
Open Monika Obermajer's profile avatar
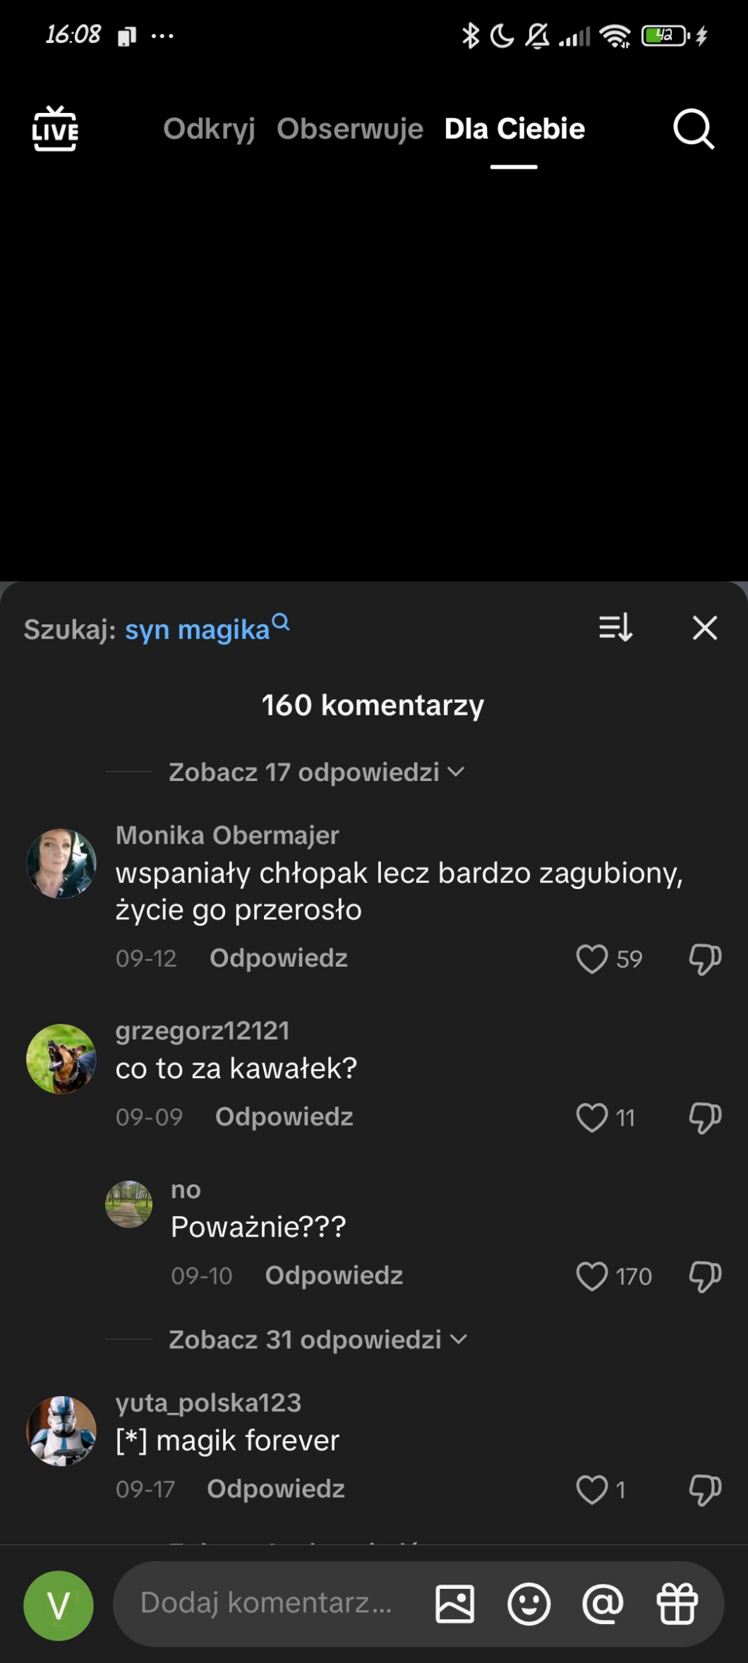(61, 863)
